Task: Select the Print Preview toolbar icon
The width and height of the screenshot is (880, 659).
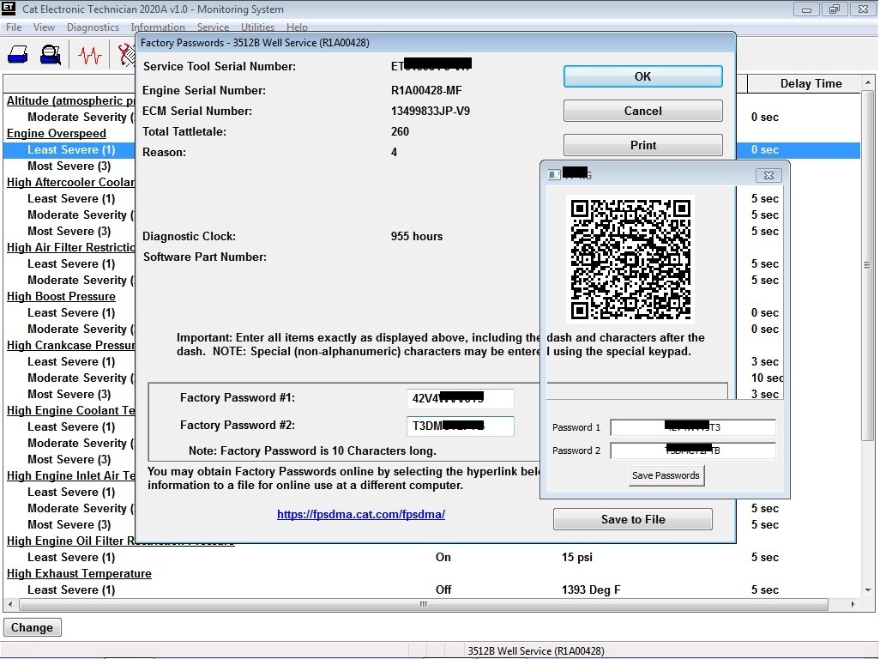Action: pyautogui.click(x=50, y=55)
